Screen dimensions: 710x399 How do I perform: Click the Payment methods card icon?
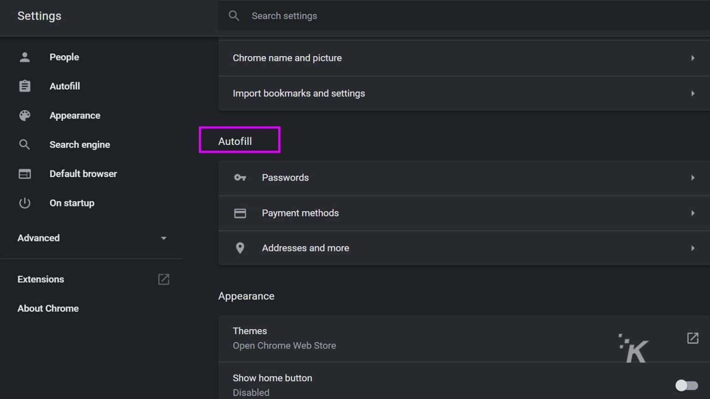240,213
